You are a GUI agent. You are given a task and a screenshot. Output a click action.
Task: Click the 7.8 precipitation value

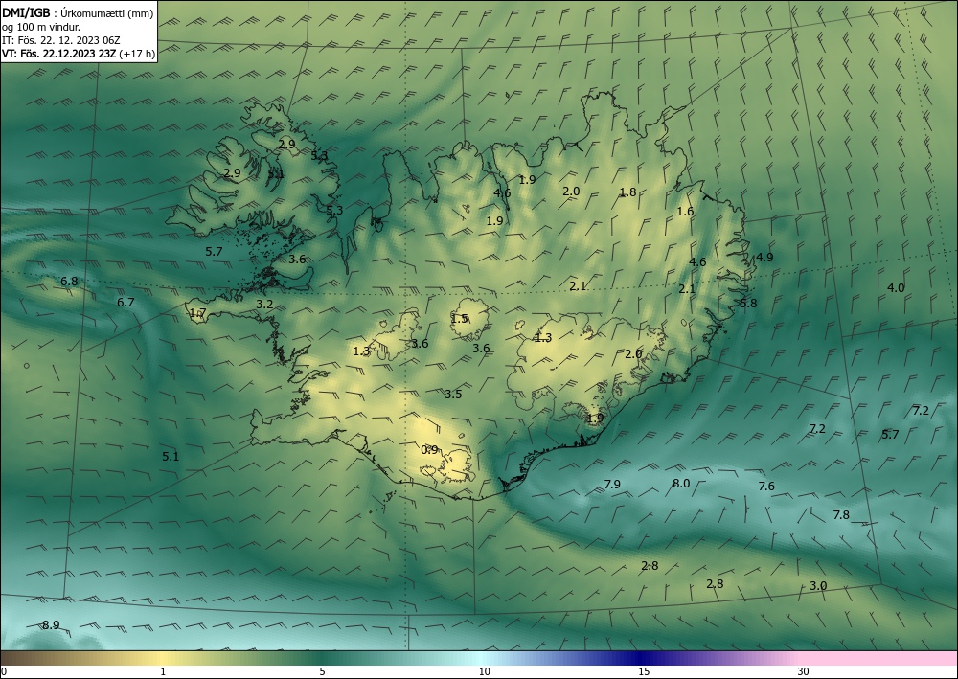coord(841,514)
